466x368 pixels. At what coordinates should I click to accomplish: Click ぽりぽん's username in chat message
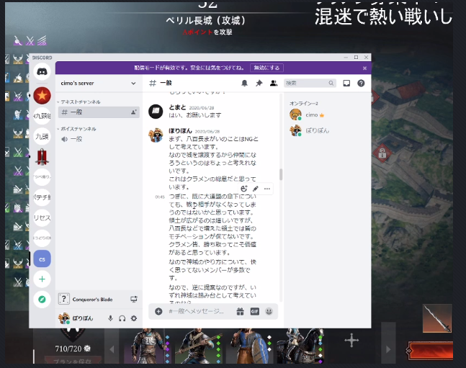(180, 131)
